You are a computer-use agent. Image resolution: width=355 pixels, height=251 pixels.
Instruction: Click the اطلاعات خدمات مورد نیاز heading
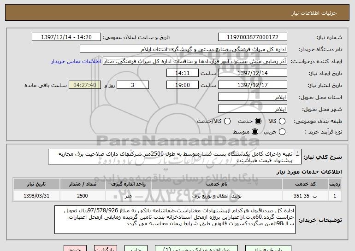(309, 172)
